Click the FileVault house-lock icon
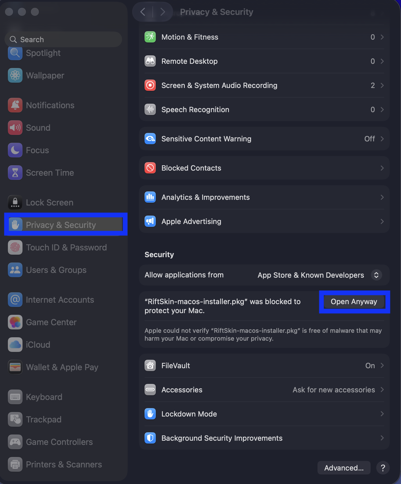The height and width of the screenshot is (484, 401). [x=150, y=366]
